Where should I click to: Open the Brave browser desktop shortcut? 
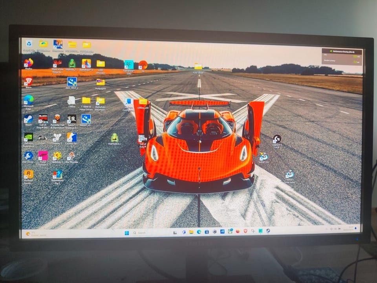(29, 82)
